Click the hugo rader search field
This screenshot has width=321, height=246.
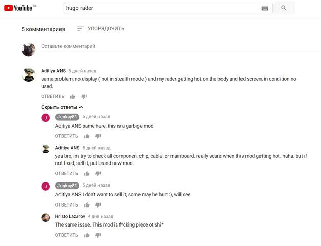[x=162, y=8]
